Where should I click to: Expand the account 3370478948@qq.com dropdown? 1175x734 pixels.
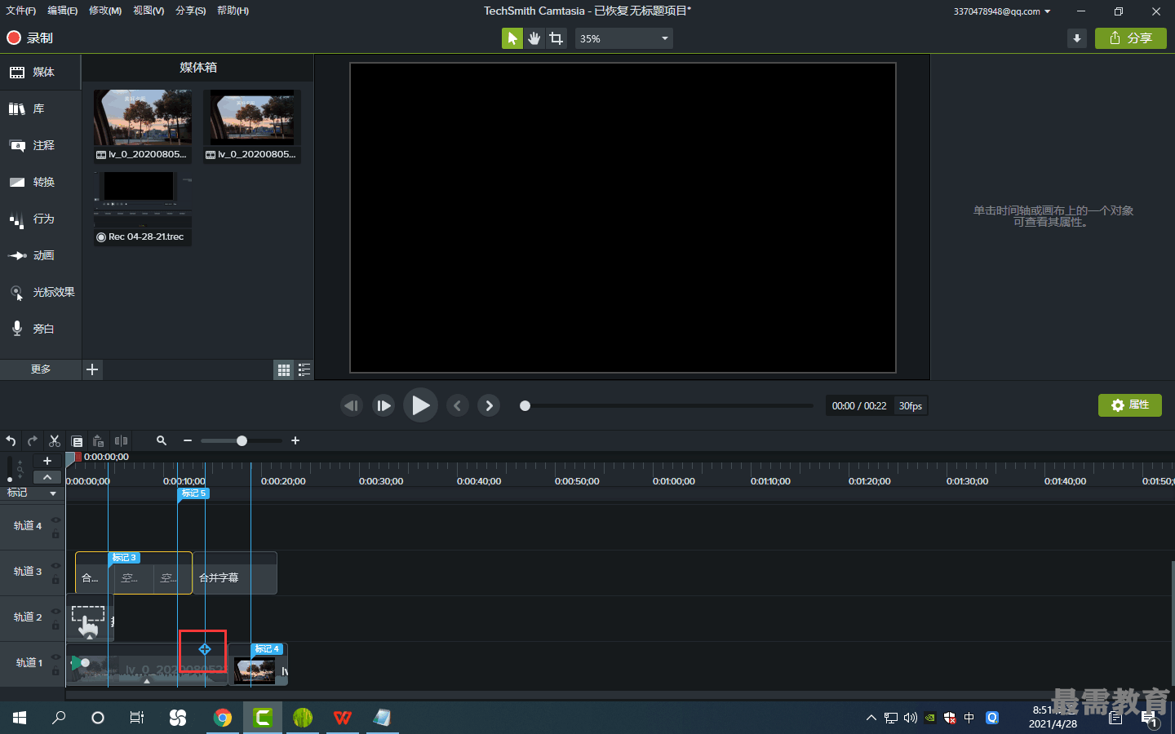(x=1002, y=11)
